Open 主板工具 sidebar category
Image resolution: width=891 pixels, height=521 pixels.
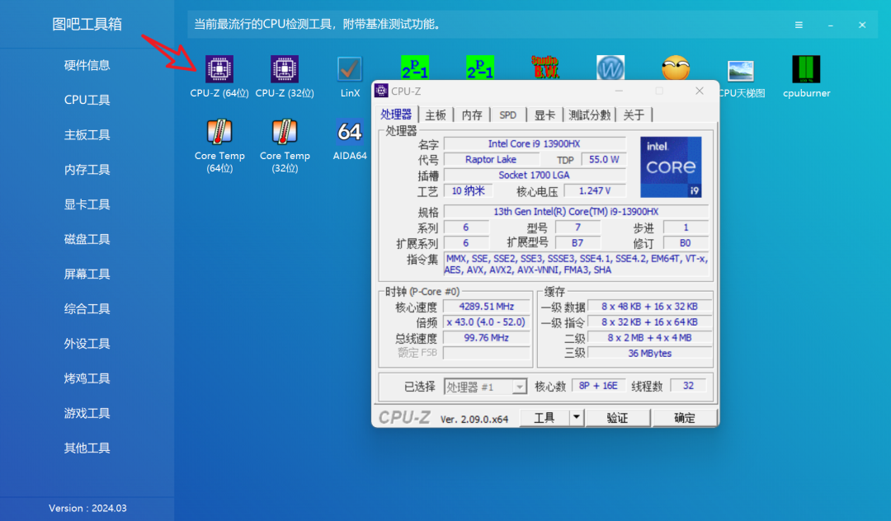click(x=87, y=135)
